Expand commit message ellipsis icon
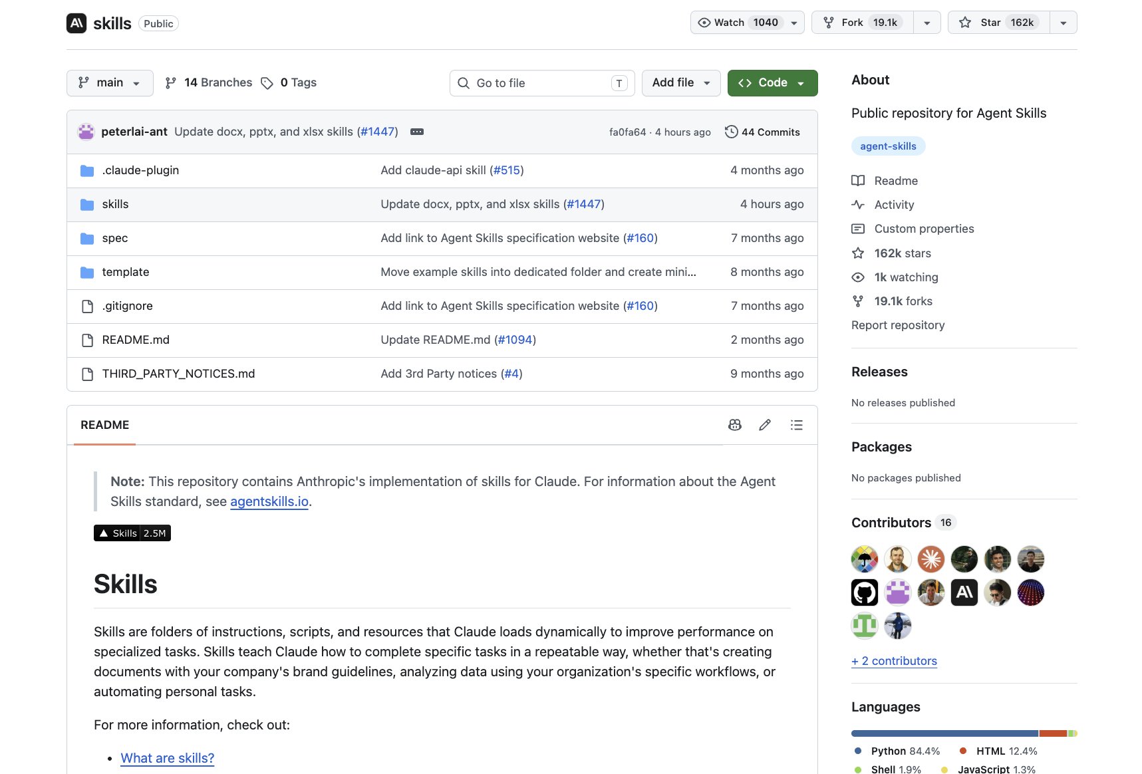Viewport: 1142px width, 774px height. pyautogui.click(x=417, y=132)
